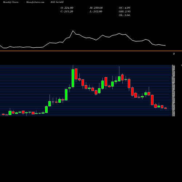Select the OC: 4.09 value
This screenshot has height=182, width=182.
(124, 8)
